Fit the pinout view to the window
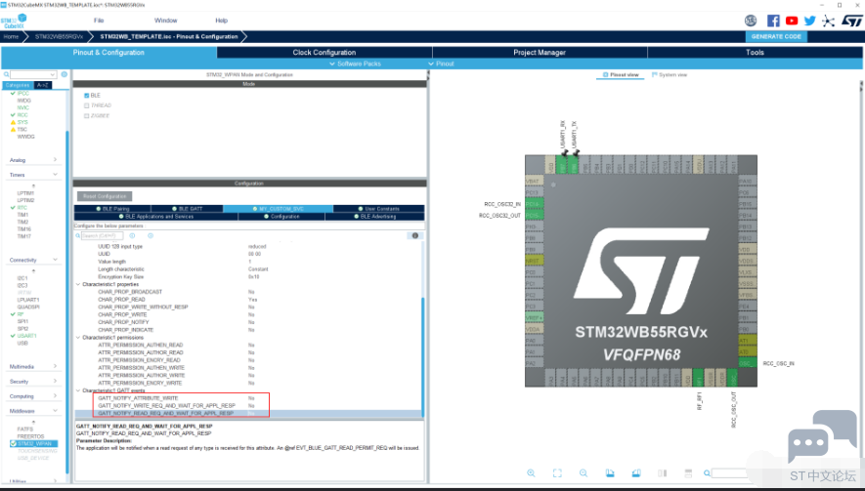The image size is (865, 491). [557, 472]
